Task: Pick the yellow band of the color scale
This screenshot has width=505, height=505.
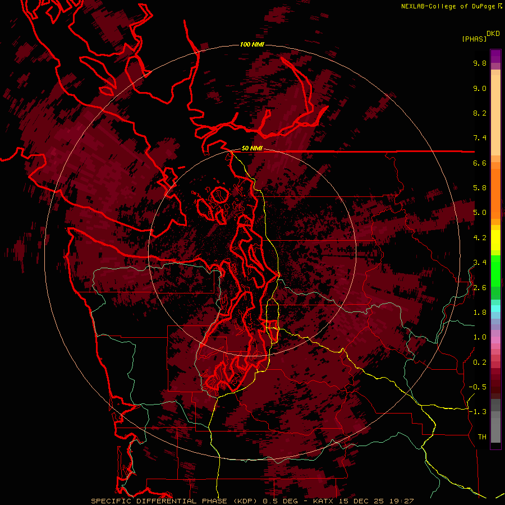Action: [x=495, y=240]
